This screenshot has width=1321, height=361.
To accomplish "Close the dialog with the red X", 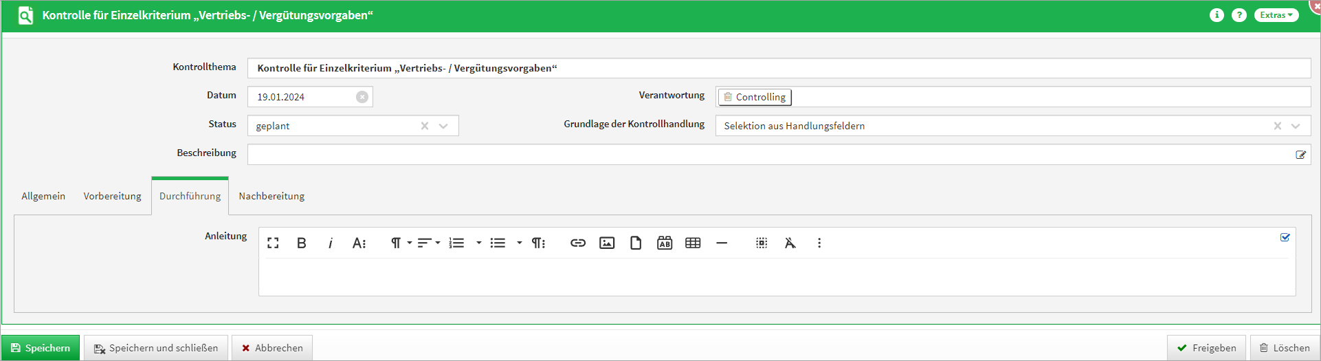I will pos(1316,5).
